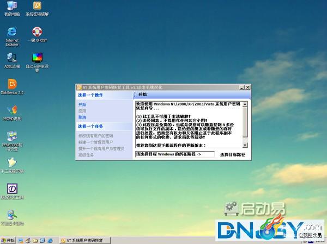
Task: Open the PENETCFG network settings icon
Action: coord(12,141)
